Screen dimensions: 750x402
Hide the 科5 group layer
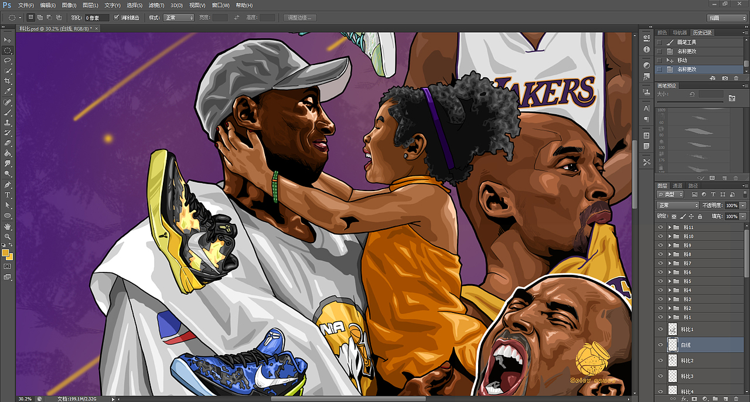click(x=660, y=281)
